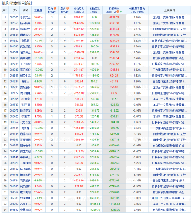Screen dimensions: 194x216
Task: Sort by 买方机构数 header text
Action: point(52,10)
